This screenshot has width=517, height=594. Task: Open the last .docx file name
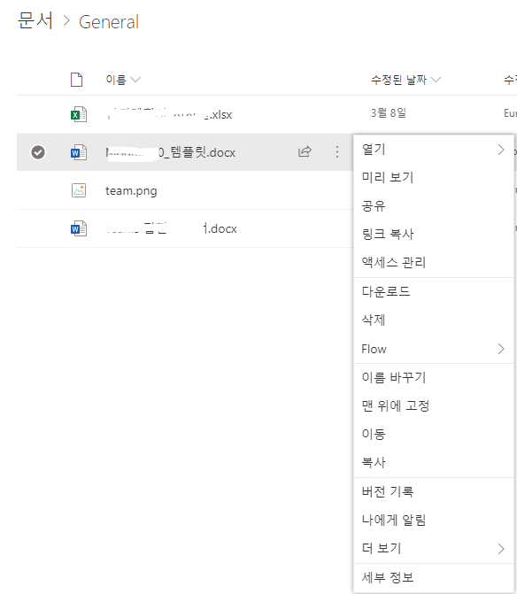172,228
